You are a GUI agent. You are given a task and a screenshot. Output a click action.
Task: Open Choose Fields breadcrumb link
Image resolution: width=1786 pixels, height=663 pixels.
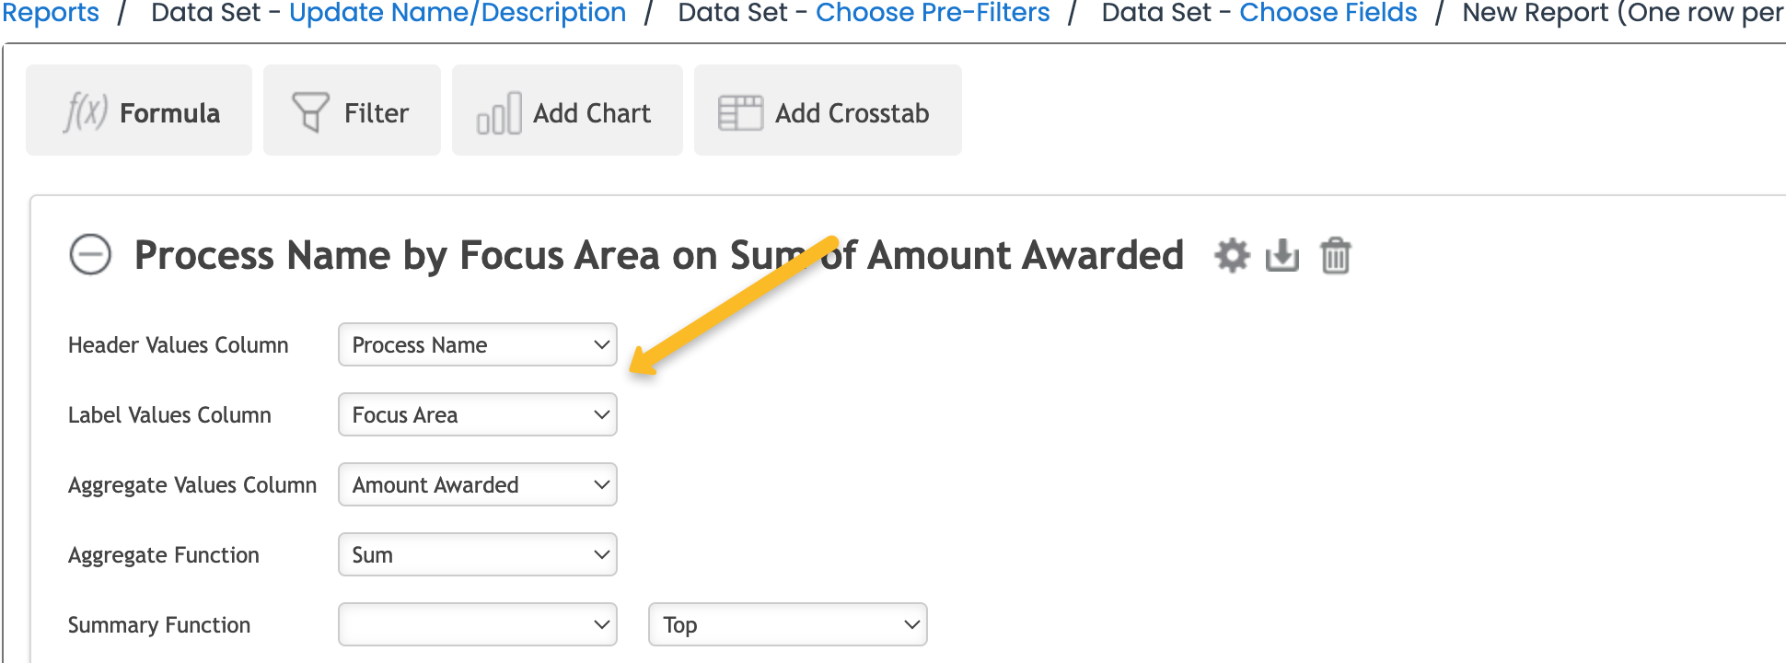click(x=1328, y=13)
